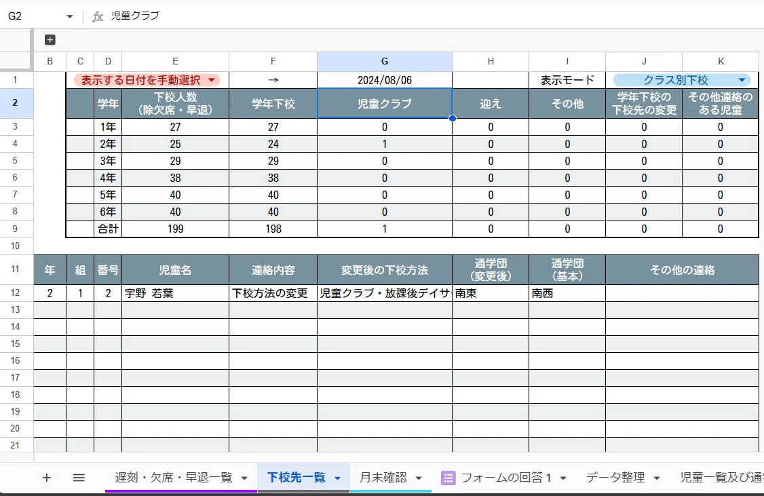The height and width of the screenshot is (496, 764).
Task: Switch to 児童一覧及び sheet tab
Action: pyautogui.click(x=722, y=478)
